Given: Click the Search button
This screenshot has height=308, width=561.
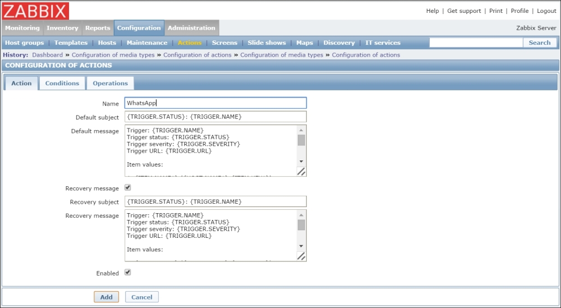Looking at the screenshot, I should 540,43.
